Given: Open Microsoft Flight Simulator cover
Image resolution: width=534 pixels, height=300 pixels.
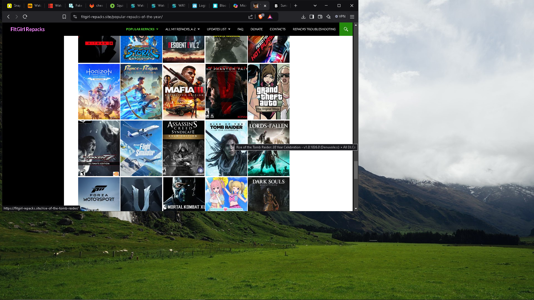Looking at the screenshot, I should click(x=141, y=148).
